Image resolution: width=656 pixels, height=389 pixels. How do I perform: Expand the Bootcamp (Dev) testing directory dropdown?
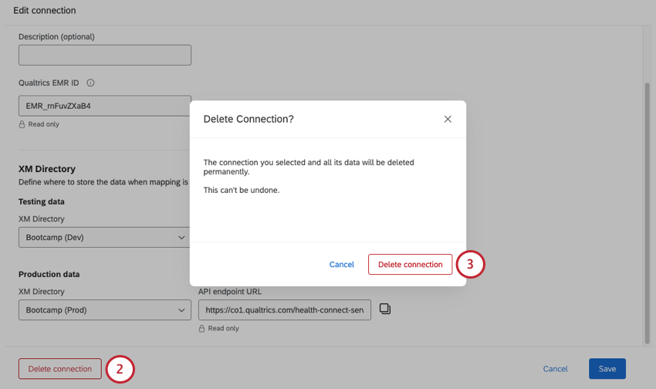[104, 237]
